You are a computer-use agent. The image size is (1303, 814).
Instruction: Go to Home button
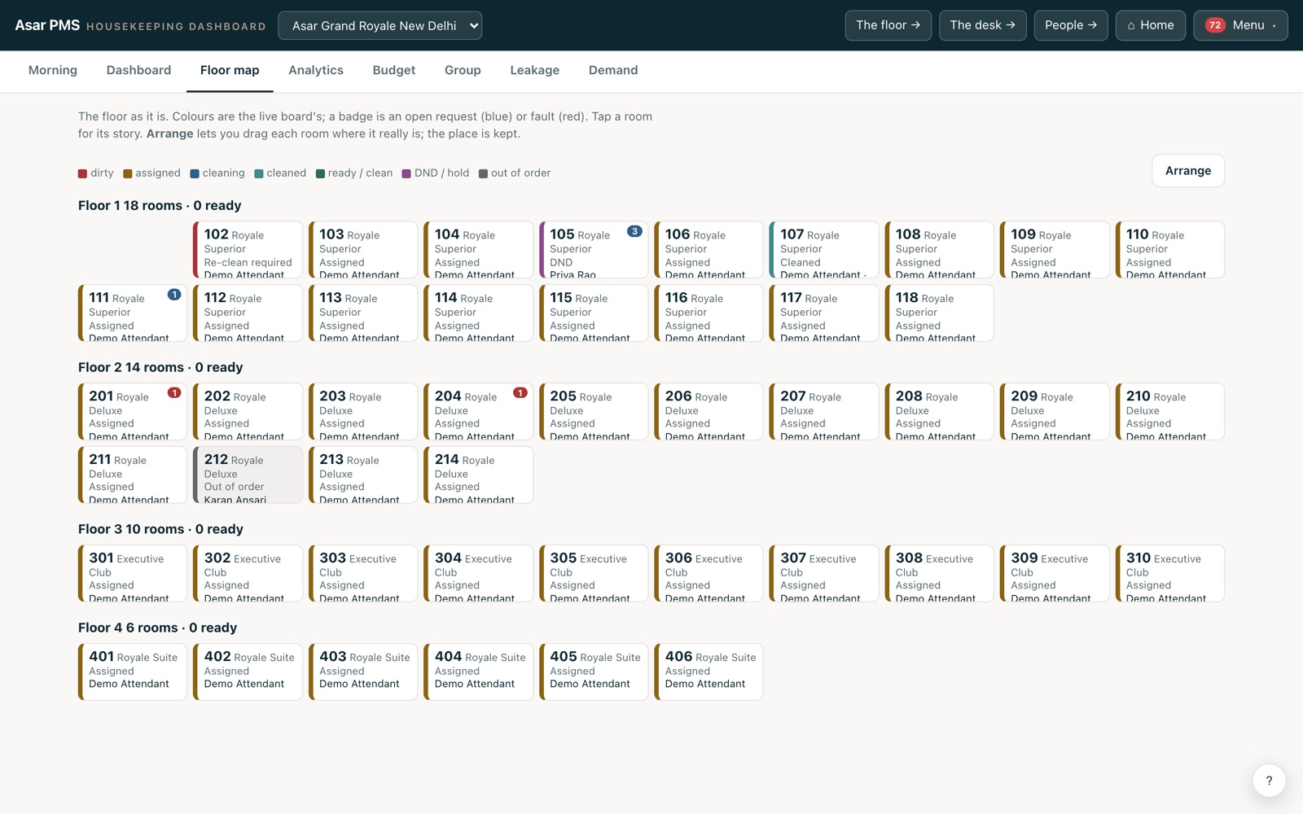tap(1150, 25)
